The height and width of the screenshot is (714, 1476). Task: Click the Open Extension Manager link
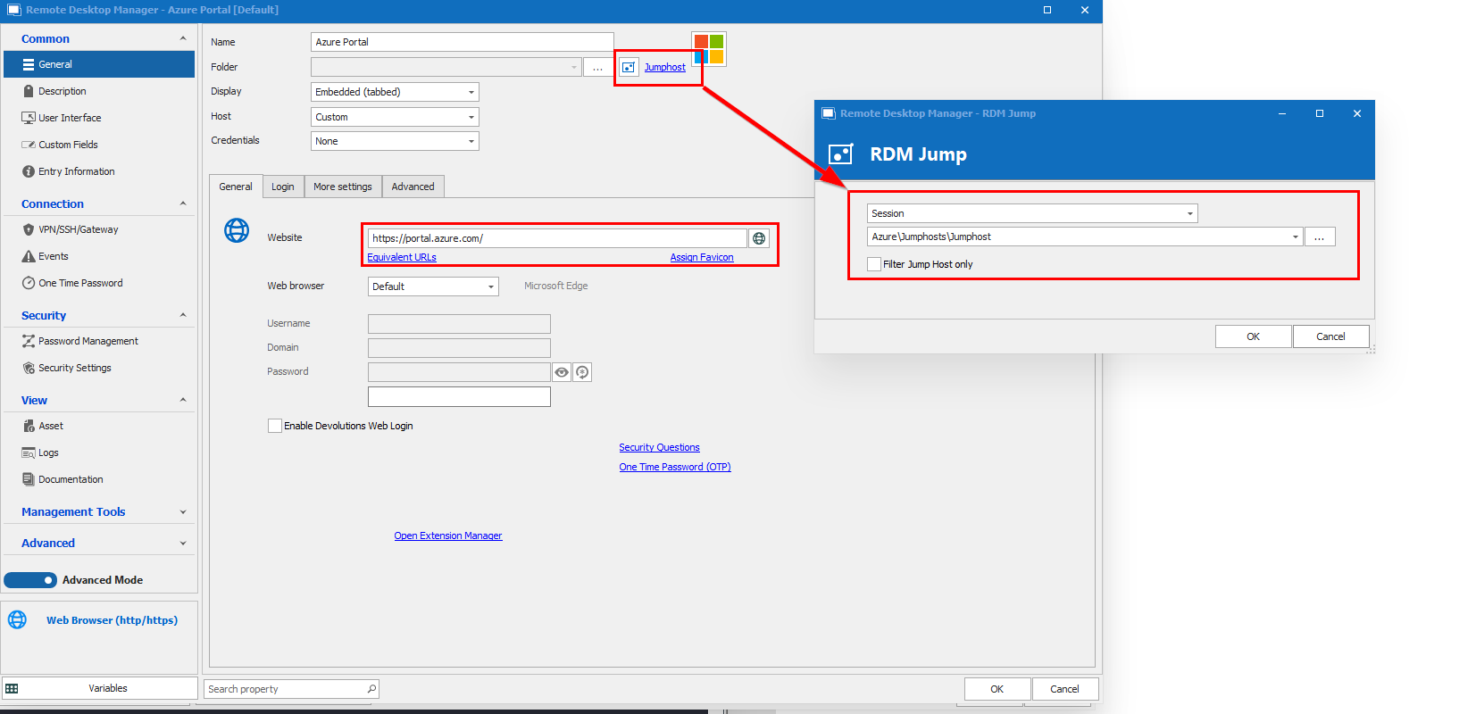(448, 535)
